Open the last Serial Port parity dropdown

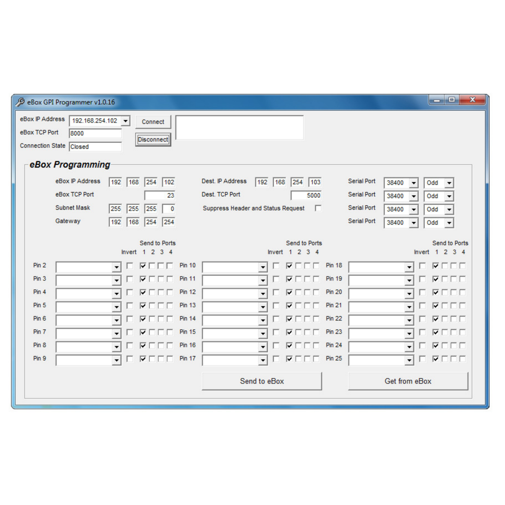point(449,223)
